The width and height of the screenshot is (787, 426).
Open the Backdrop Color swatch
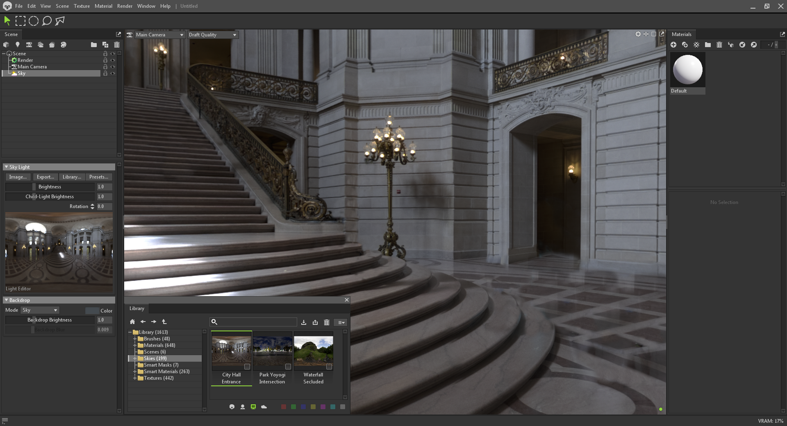tap(92, 310)
